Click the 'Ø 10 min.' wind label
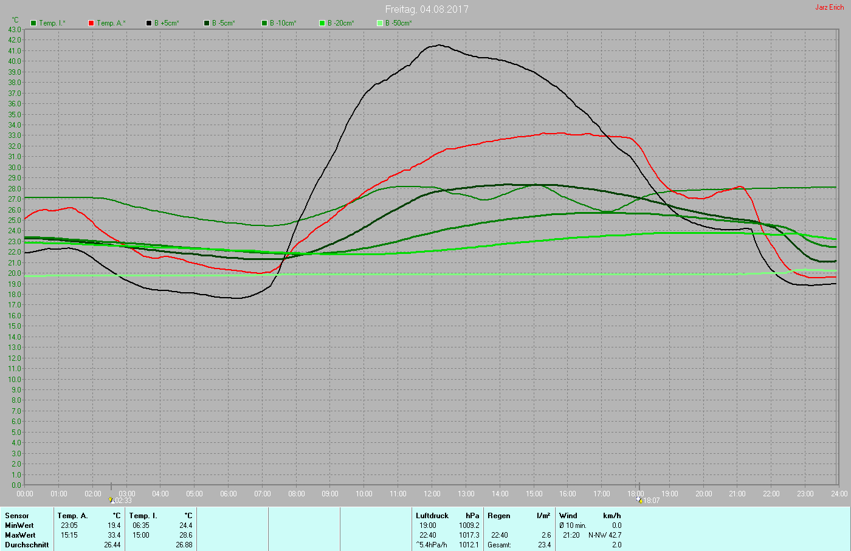 [x=573, y=525]
